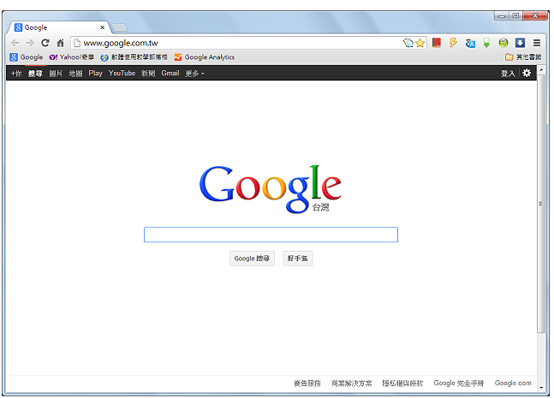Image resolution: width=554 pixels, height=398 pixels.
Task: Click the translate icon in the address bar
Action: pyautogui.click(x=408, y=43)
